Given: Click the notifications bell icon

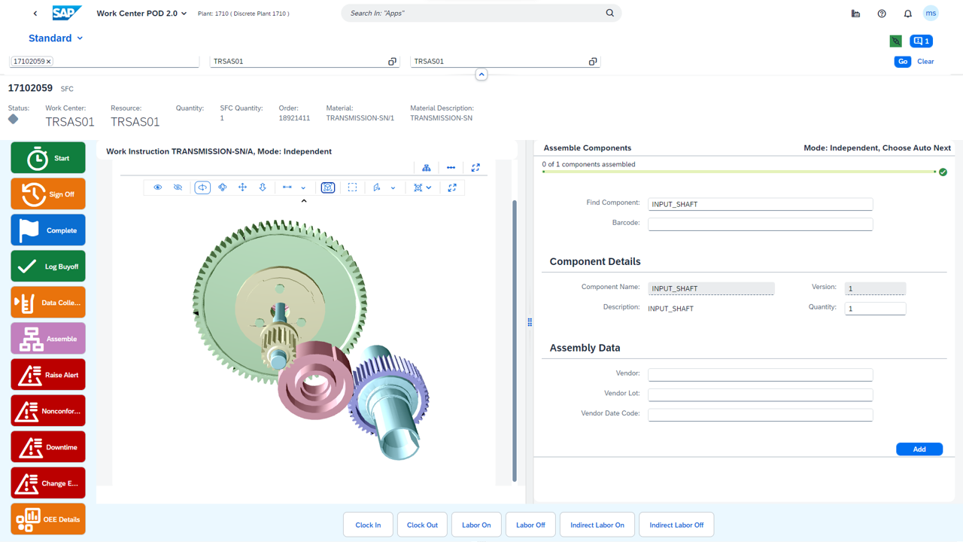Looking at the screenshot, I should pyautogui.click(x=907, y=14).
